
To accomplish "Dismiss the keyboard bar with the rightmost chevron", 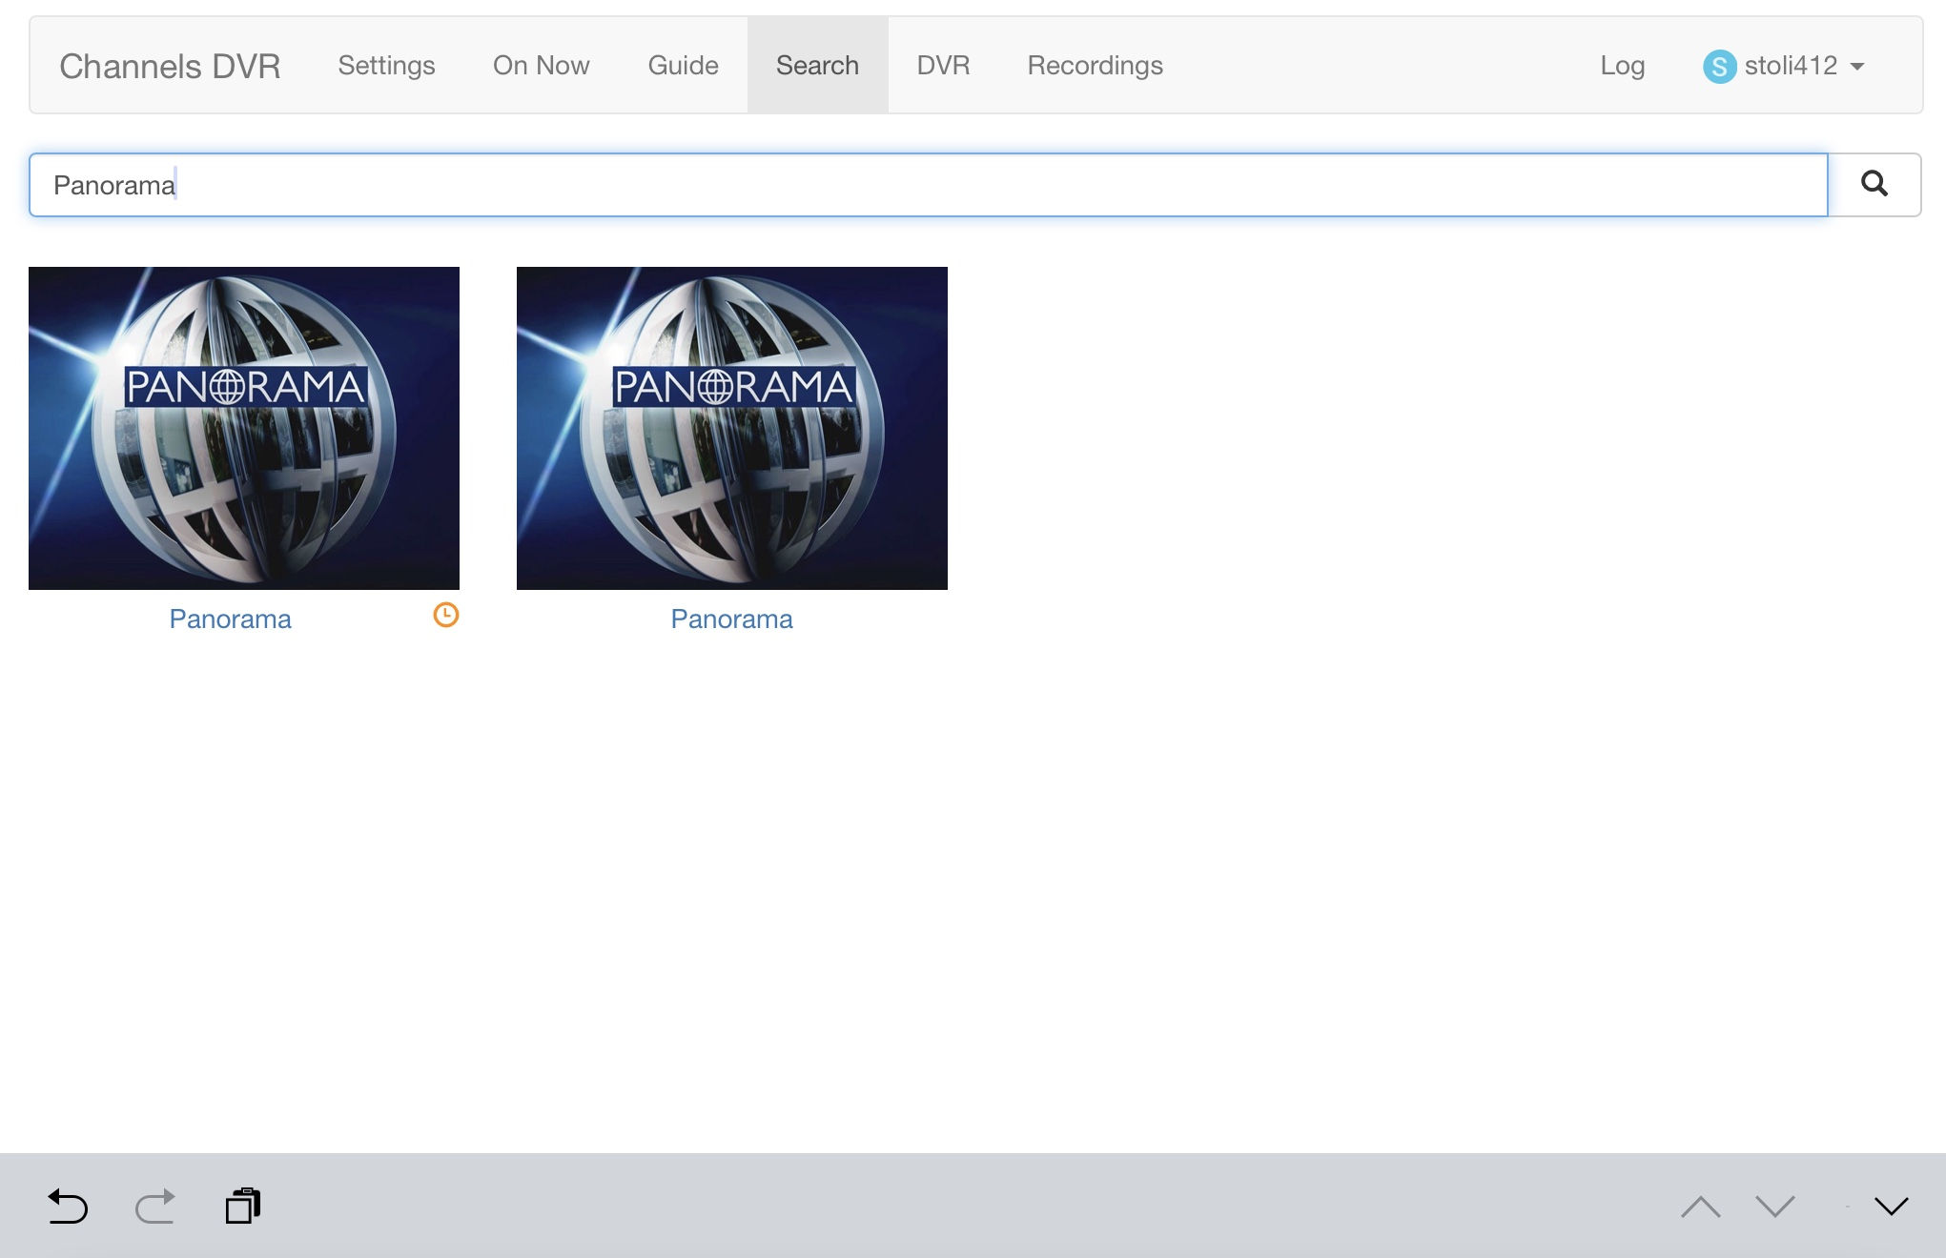I will click(x=1891, y=1207).
